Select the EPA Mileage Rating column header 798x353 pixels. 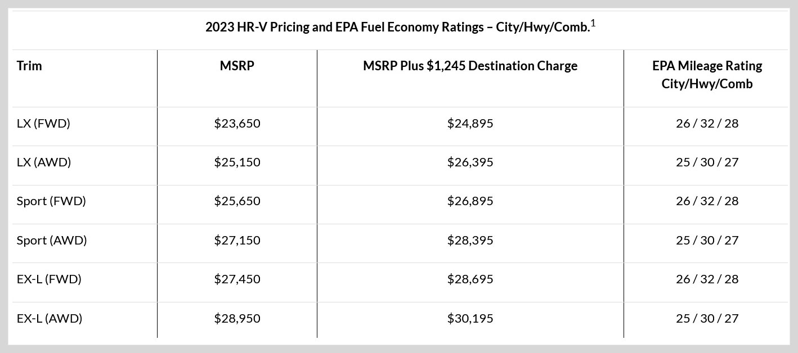click(707, 75)
